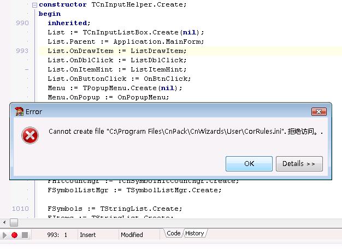Click the Modified status bar indicator
Image resolution: width=342 pixels, height=249 pixels.
[x=132, y=235]
